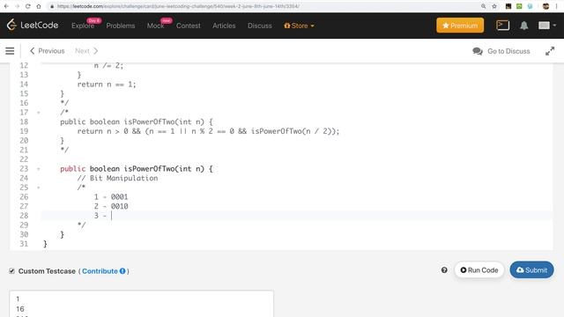564x317 pixels.
Task: Submit the solution
Action: [531, 270]
